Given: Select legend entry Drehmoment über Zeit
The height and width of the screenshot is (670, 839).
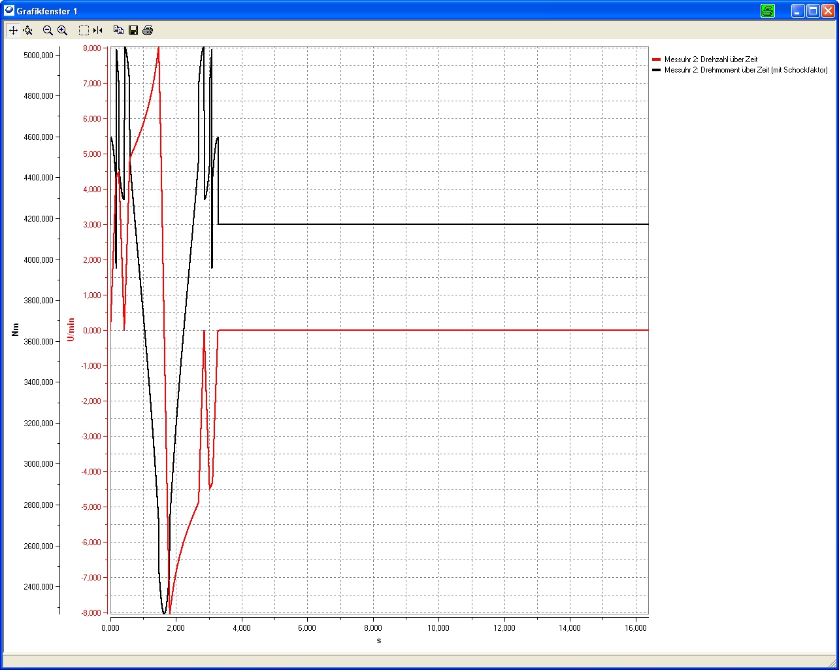Looking at the screenshot, I should click(746, 70).
